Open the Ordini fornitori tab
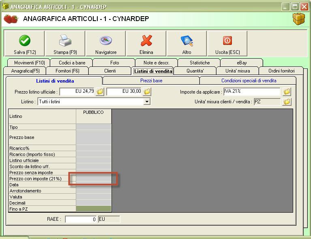Image resolution: width=311 pixels, height=239 pixels. tap(281, 71)
